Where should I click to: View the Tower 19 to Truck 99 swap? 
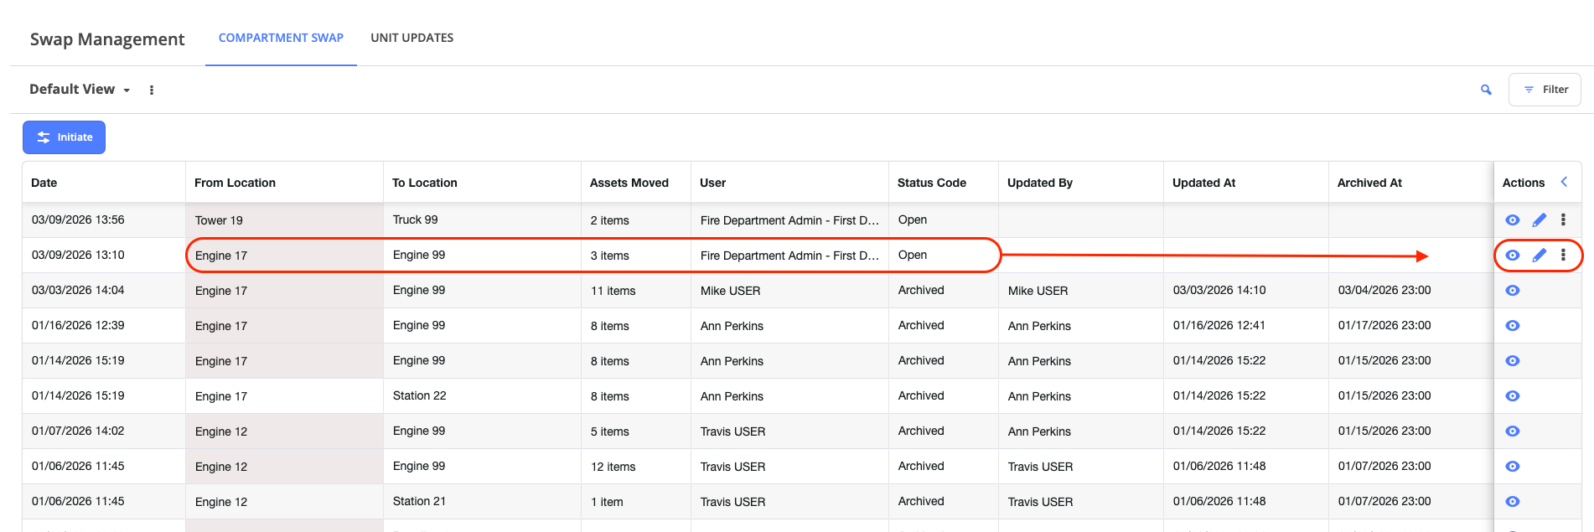pos(1513,220)
